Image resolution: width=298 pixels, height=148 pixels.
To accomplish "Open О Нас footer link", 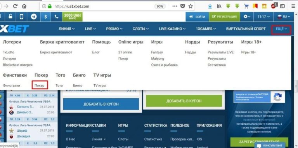I will click(x=71, y=139).
